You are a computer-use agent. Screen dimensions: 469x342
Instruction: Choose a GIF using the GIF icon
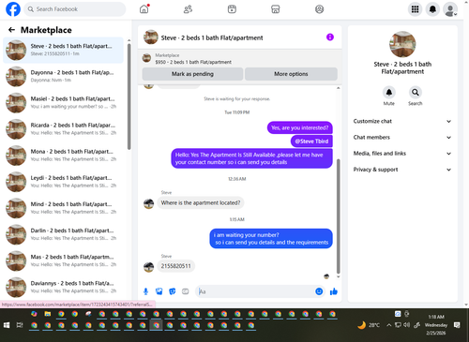coord(186,291)
